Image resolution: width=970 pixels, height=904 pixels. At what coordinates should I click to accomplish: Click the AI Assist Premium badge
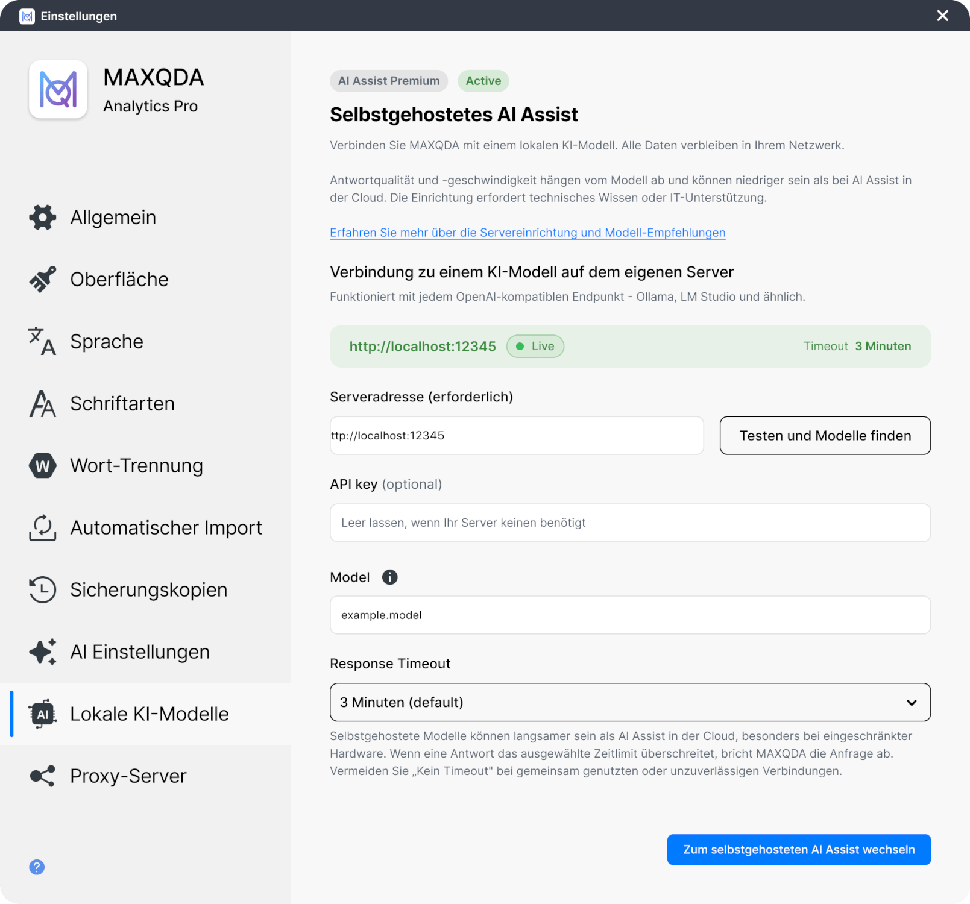[x=389, y=81]
